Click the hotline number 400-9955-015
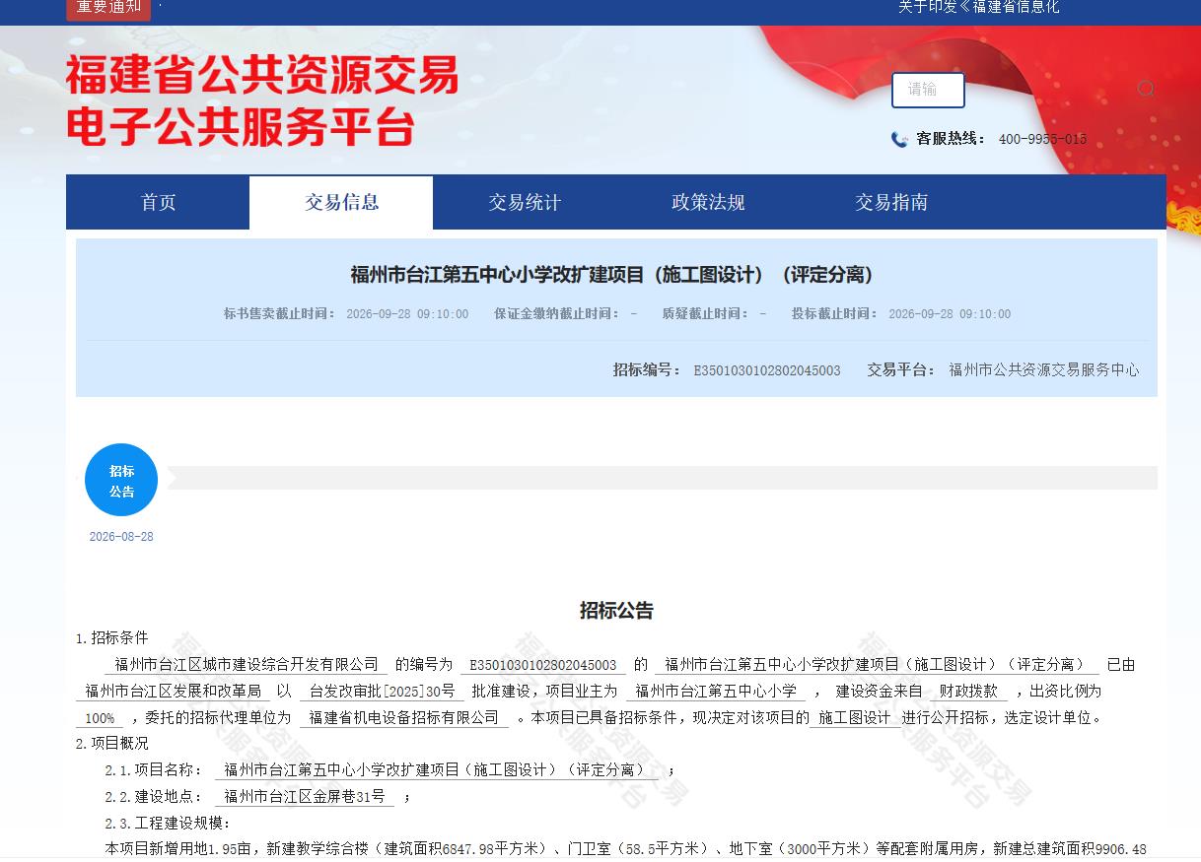Screen dimensions: 1201x862 pos(1042,139)
